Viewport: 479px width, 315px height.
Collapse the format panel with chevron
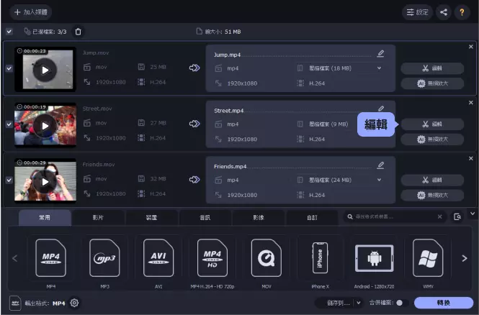tap(473, 214)
